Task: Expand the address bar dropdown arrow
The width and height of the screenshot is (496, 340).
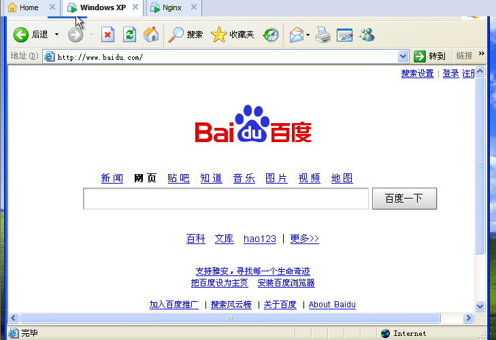Action: click(403, 57)
